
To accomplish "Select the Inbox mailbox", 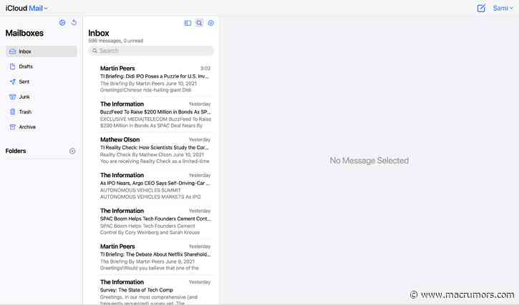I will pyautogui.click(x=42, y=51).
